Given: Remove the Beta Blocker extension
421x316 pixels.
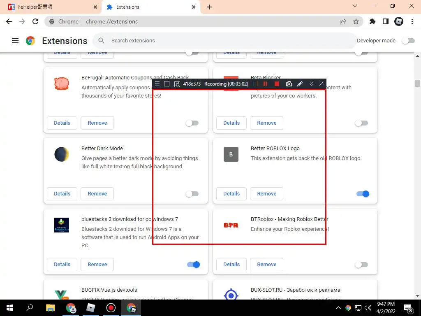Looking at the screenshot, I should pyautogui.click(x=266, y=123).
